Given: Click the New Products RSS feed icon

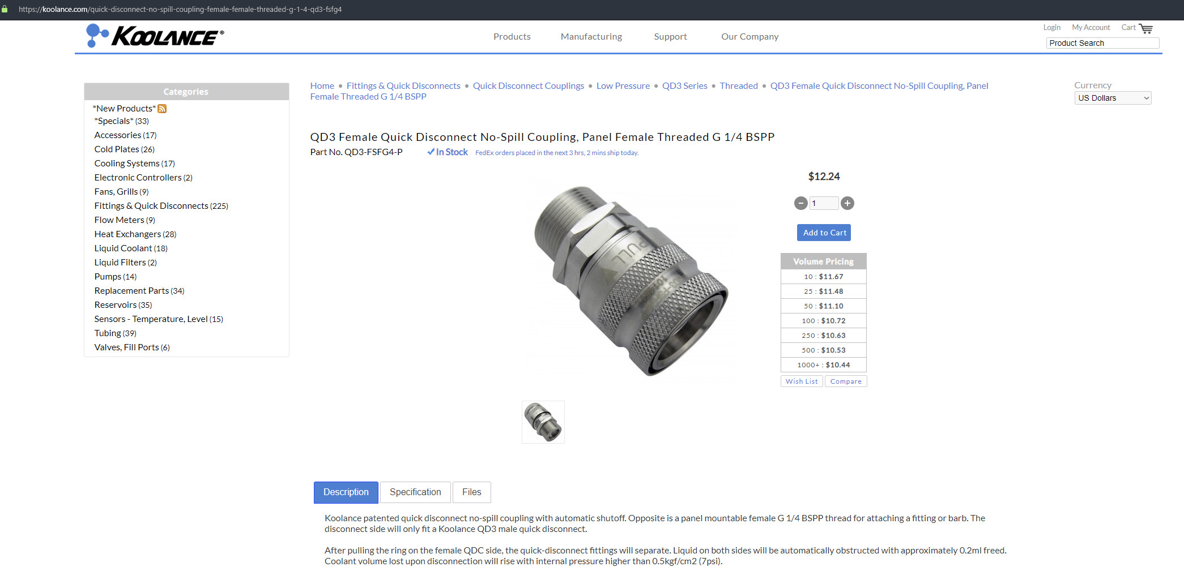Looking at the screenshot, I should [x=162, y=109].
